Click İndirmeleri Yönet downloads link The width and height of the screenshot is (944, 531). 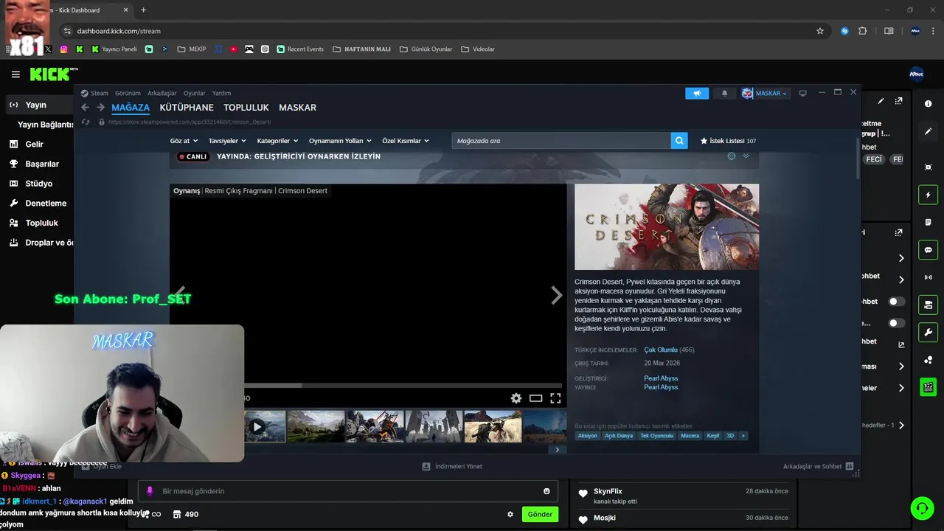[x=452, y=467]
